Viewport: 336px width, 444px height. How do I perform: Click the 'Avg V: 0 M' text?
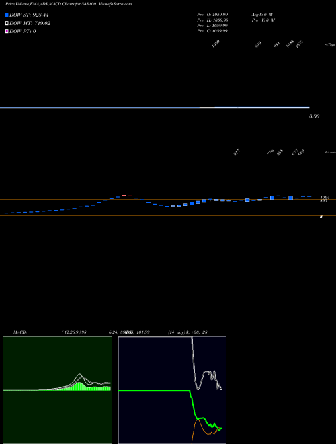point(261,15)
